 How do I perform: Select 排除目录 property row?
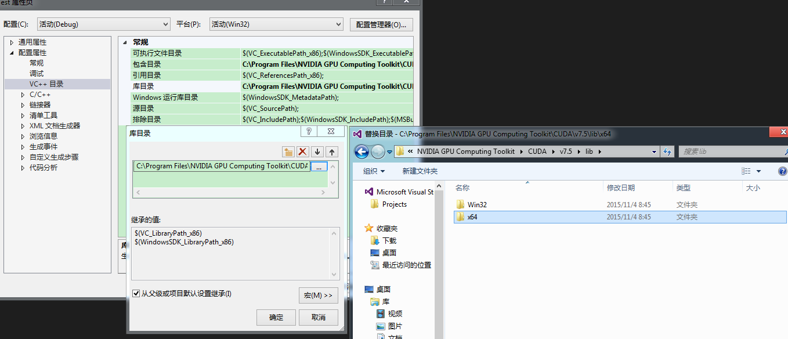(x=272, y=120)
